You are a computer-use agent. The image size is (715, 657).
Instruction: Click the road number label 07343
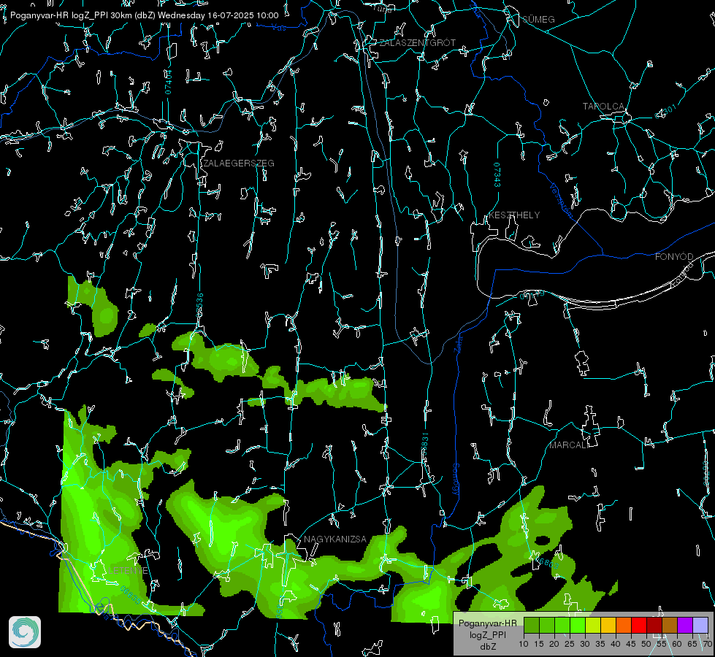pos(497,174)
